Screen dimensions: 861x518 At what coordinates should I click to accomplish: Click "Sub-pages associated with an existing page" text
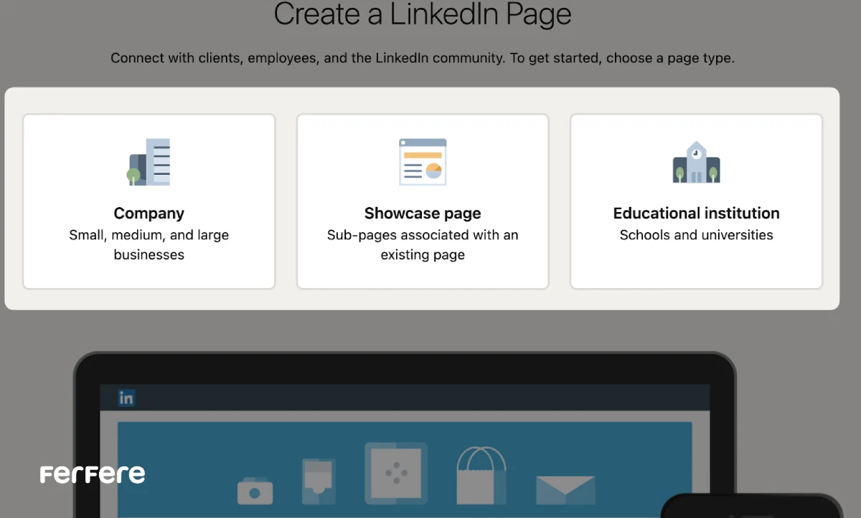423,245
